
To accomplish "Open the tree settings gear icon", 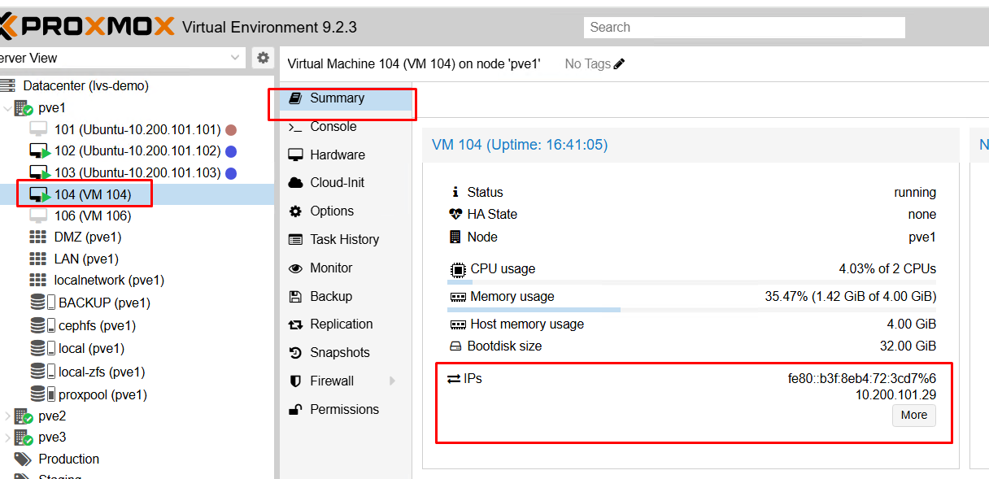I will click(x=263, y=58).
